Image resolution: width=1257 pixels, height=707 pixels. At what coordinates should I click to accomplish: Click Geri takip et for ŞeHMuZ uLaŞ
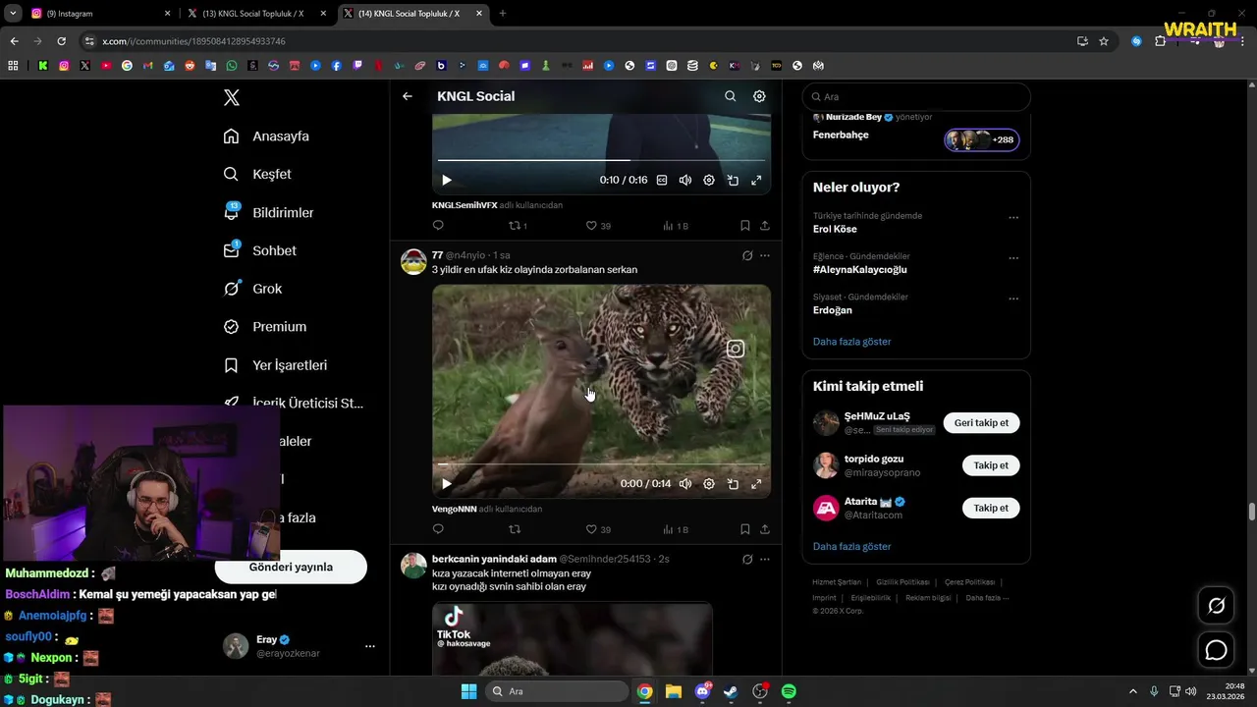coord(981,422)
